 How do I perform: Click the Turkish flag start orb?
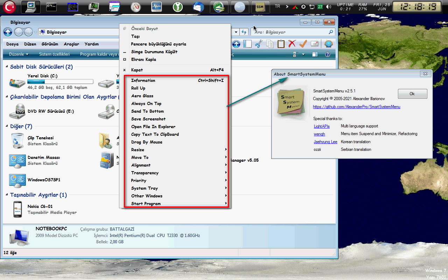[9, 7]
